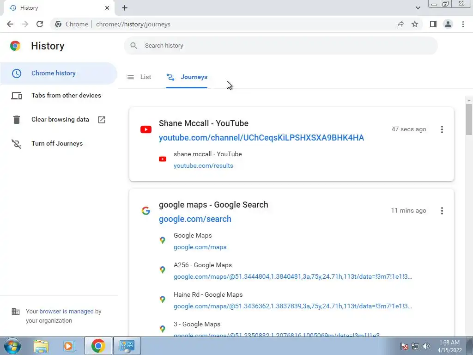Open the tab search chevron
Viewport: 473px width, 355px height.
tap(418, 8)
